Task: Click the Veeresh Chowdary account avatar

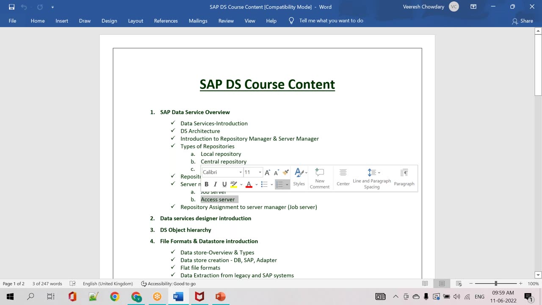Action: (x=454, y=7)
